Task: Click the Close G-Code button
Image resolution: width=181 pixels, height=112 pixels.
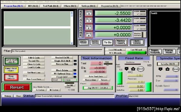Action: (x=34, y=64)
